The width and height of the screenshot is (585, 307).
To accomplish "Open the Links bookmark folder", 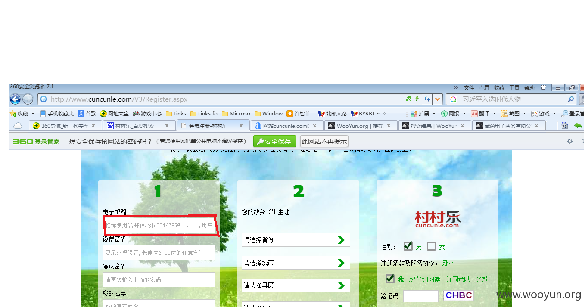I will pos(176,114).
